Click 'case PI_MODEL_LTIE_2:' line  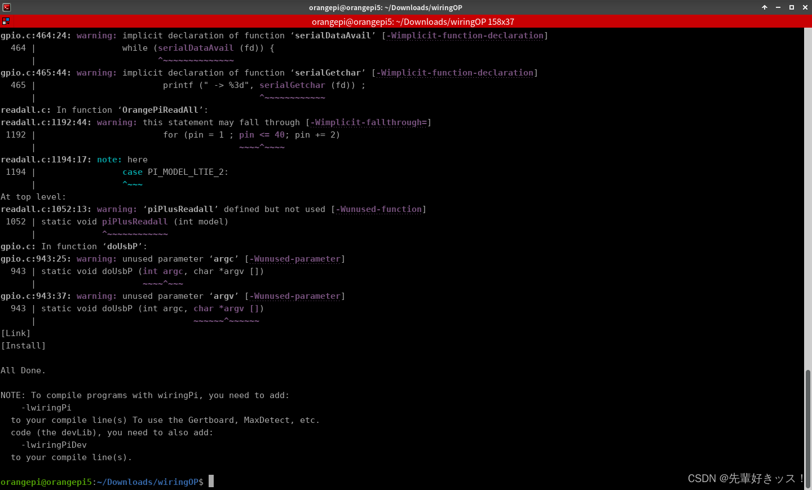(x=175, y=172)
